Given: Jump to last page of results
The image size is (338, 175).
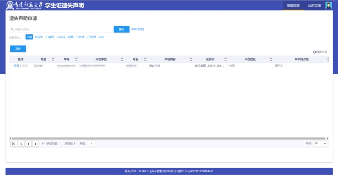Looking at the screenshot, I should tap(36, 144).
